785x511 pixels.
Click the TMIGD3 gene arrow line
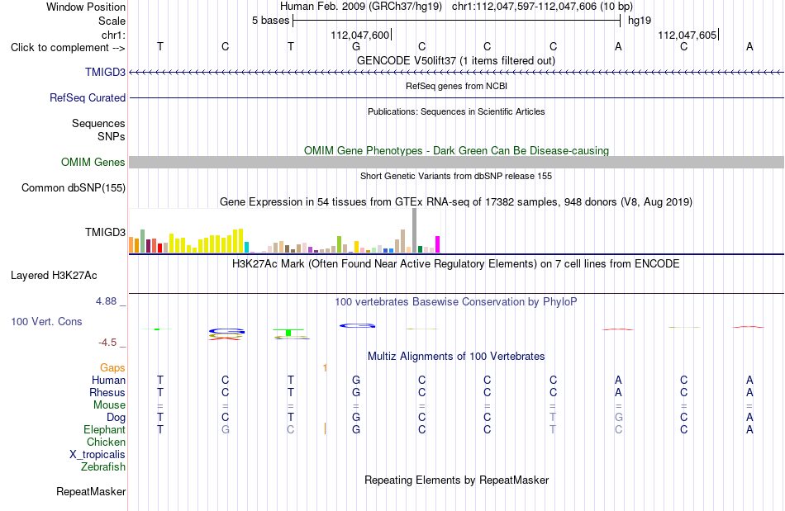456,73
